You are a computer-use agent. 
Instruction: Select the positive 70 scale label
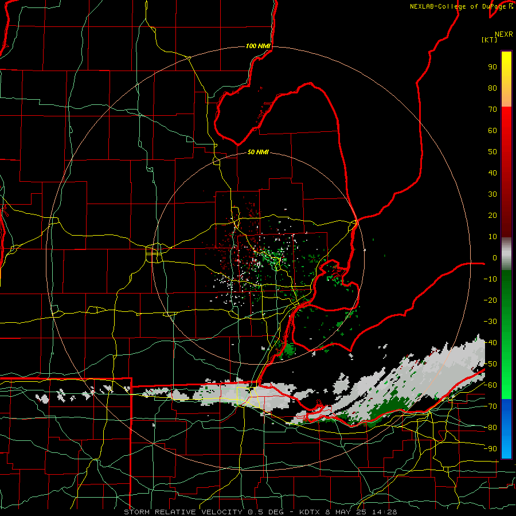click(x=492, y=110)
